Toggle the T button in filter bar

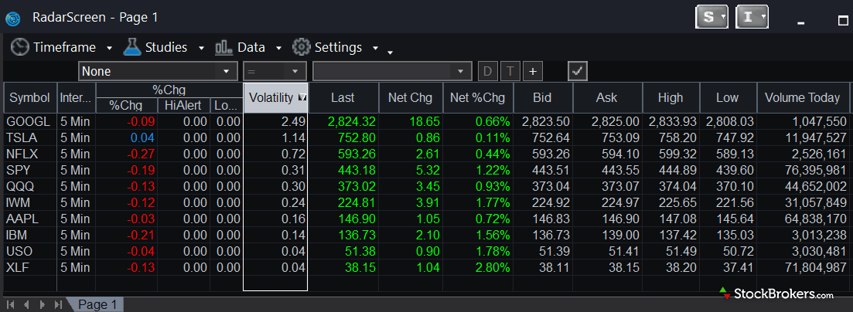click(509, 71)
